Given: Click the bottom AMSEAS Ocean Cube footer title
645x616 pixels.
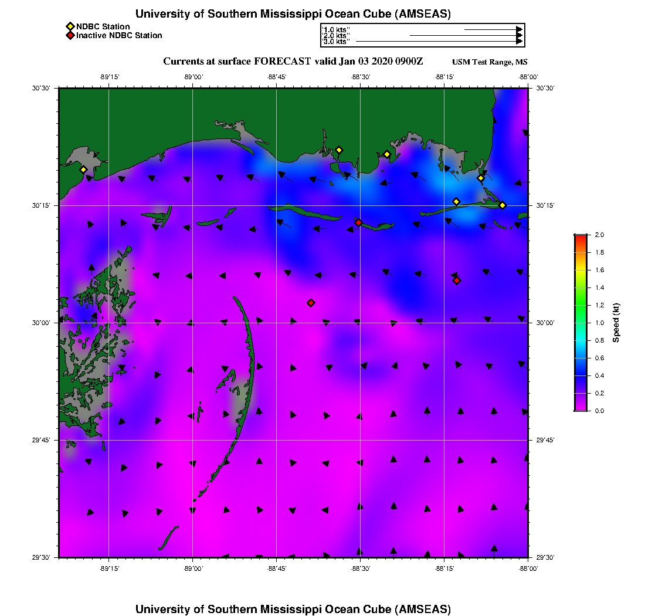Looking at the screenshot, I should (293, 608).
